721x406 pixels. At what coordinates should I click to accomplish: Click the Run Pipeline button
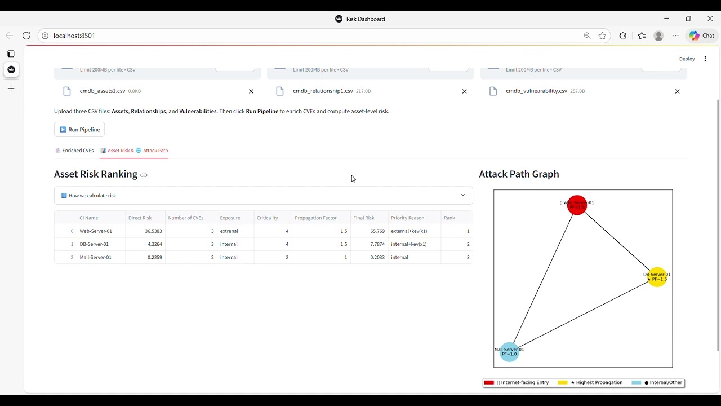click(79, 130)
